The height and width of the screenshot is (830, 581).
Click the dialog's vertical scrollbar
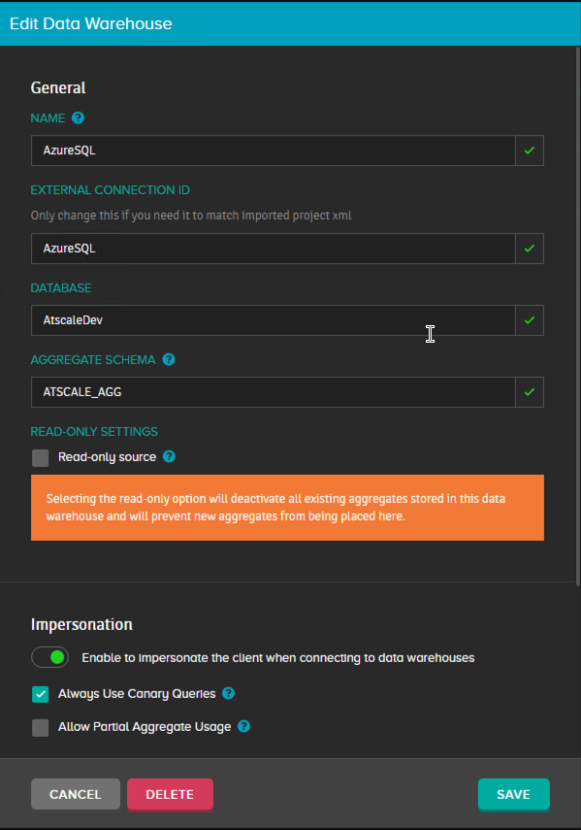578,315
